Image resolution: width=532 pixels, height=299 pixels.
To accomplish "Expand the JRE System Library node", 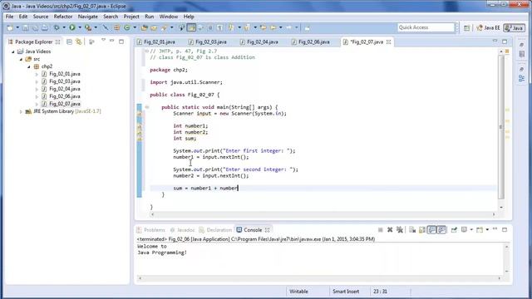I will point(21,111).
